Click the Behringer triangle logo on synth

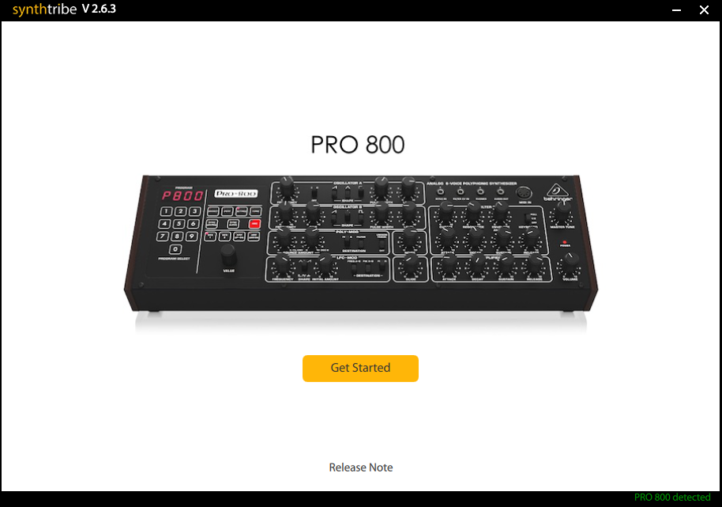point(556,191)
